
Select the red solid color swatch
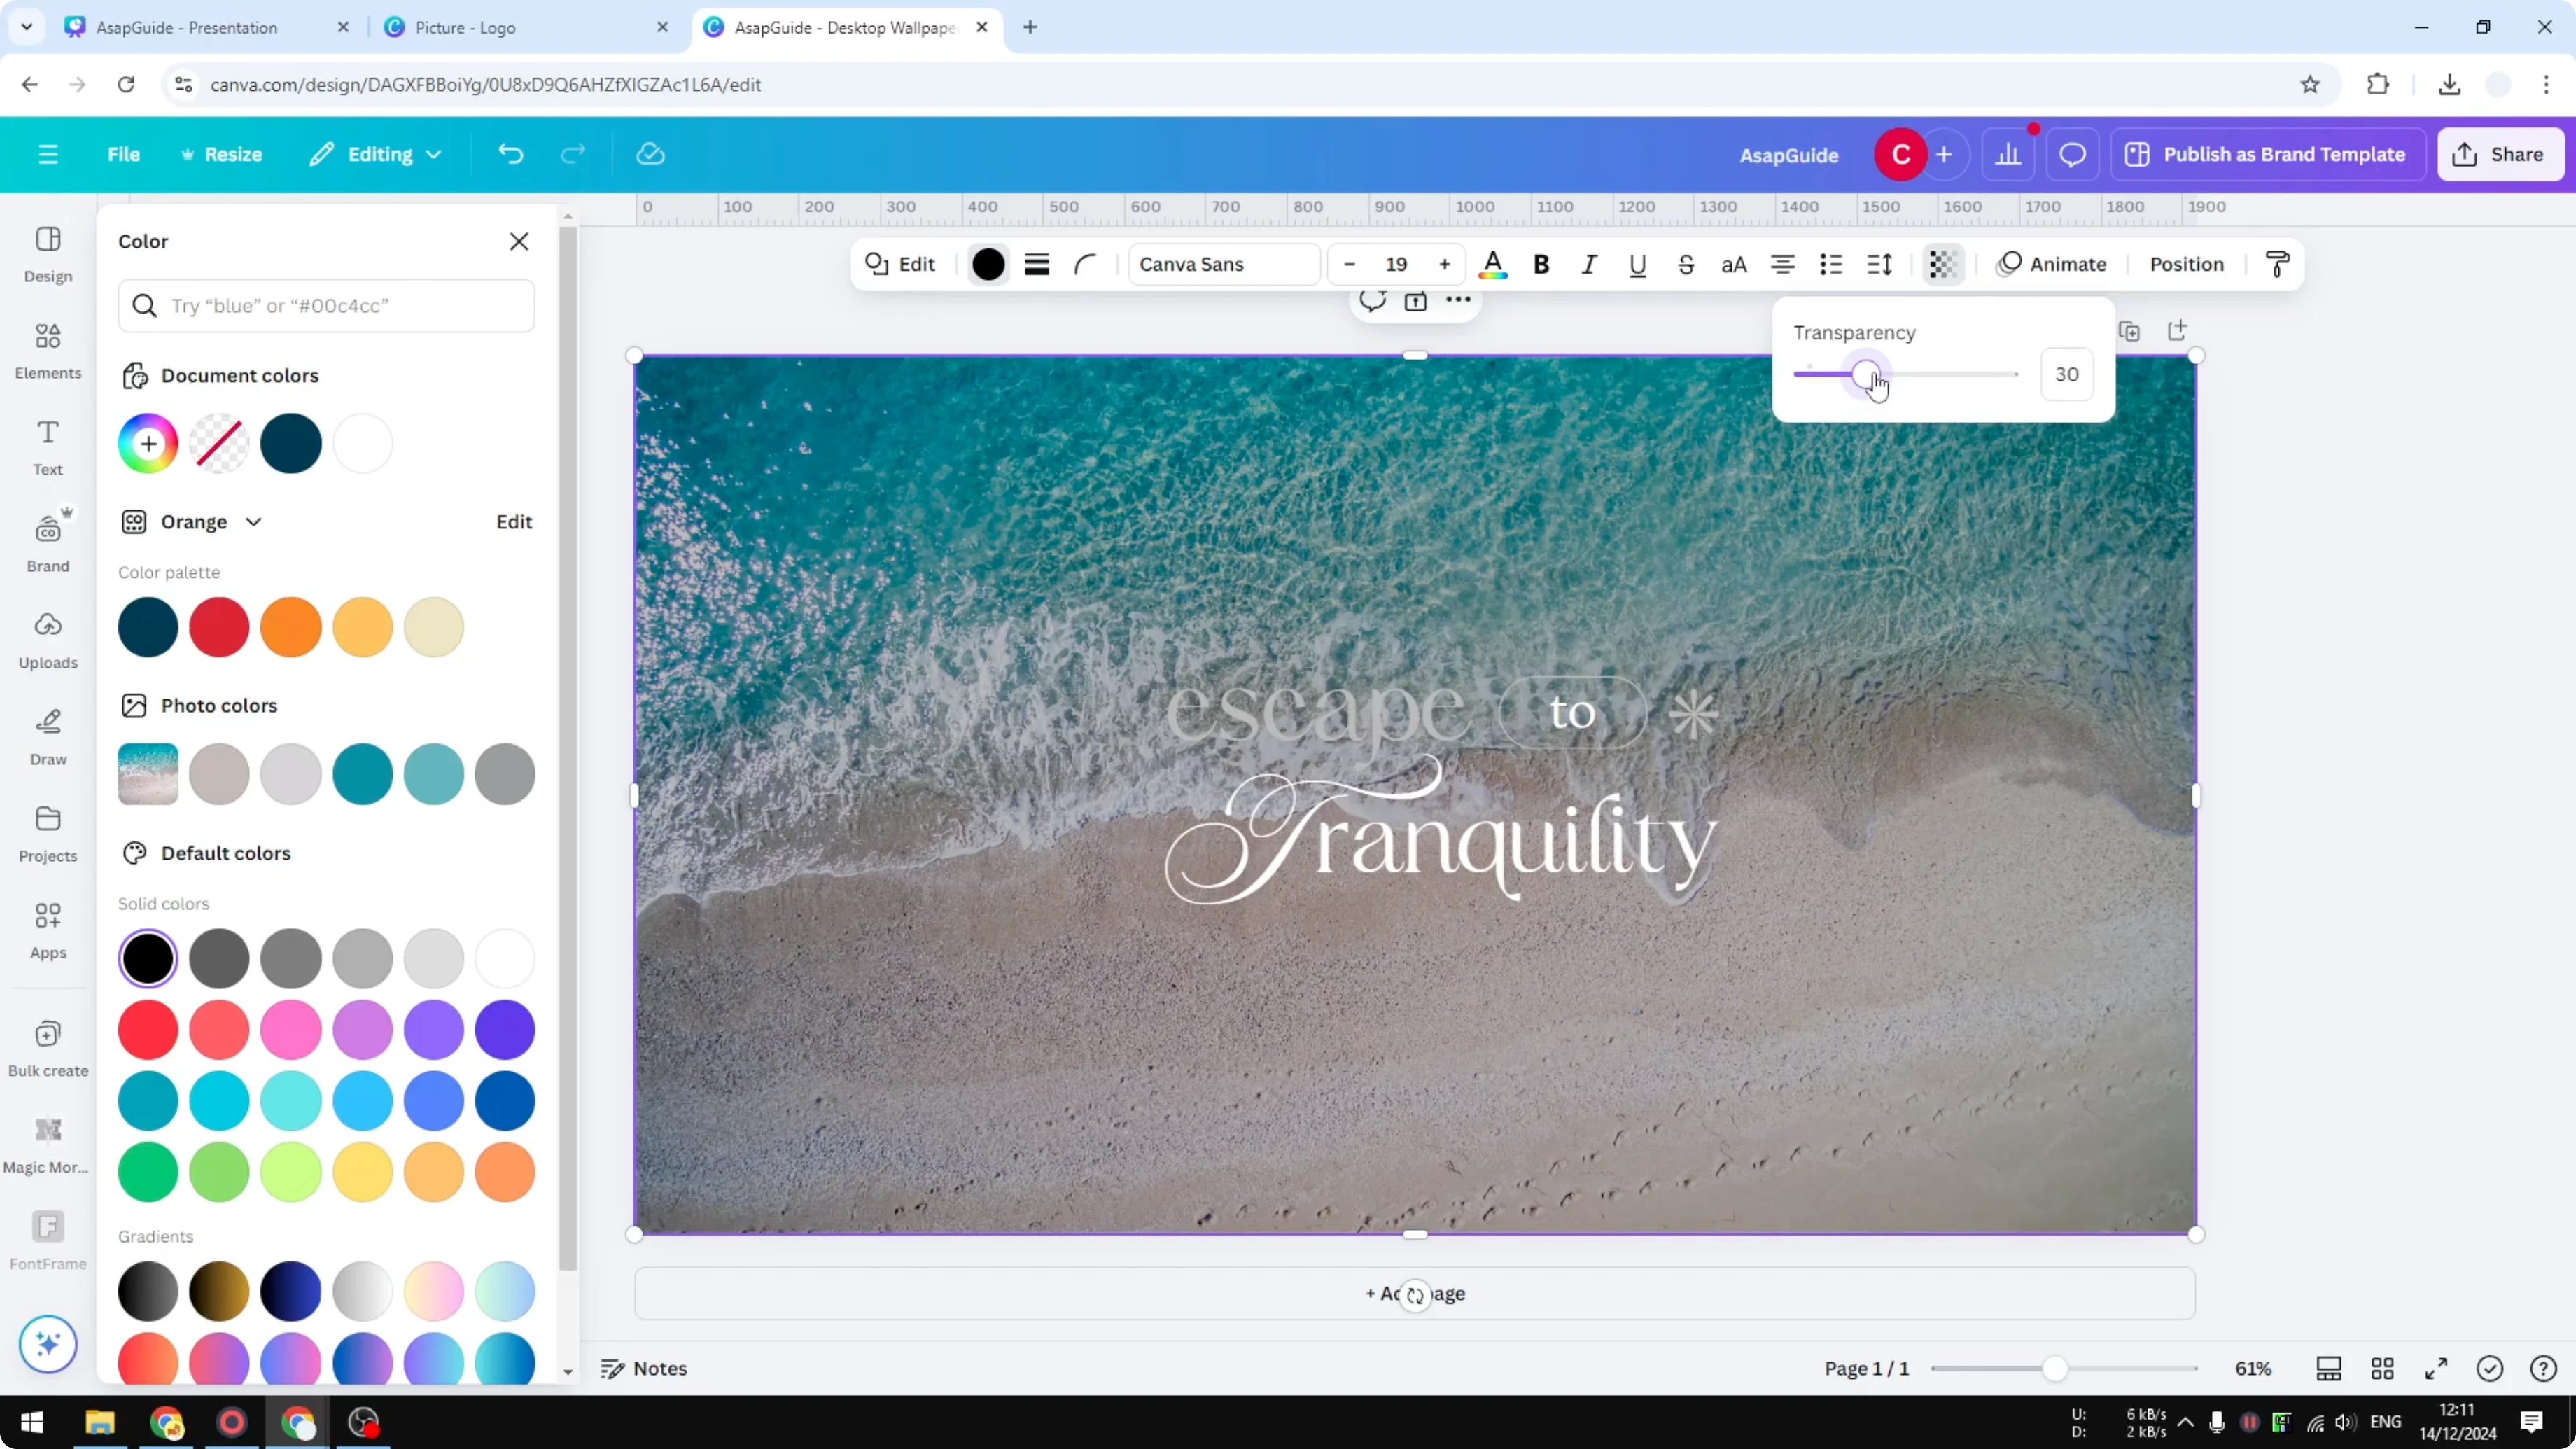coord(148,1030)
